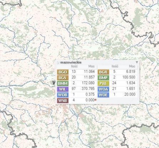Click the right Moc column header
The width and height of the screenshot is (159, 148).
point(132,66)
